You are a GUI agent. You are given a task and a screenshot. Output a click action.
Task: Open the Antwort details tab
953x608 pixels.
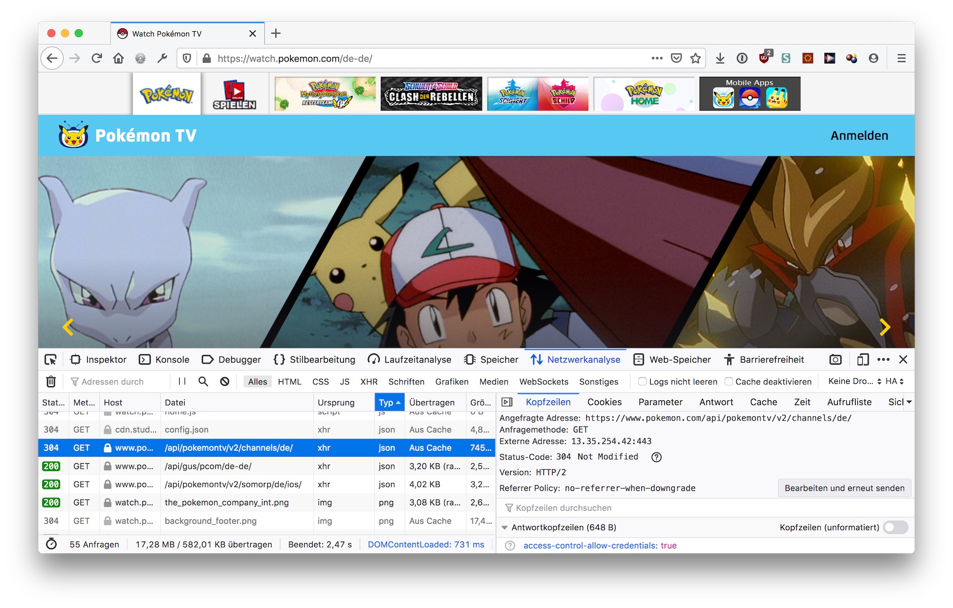(x=716, y=402)
